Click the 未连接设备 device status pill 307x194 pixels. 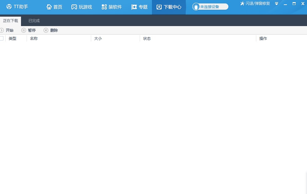point(210,7)
